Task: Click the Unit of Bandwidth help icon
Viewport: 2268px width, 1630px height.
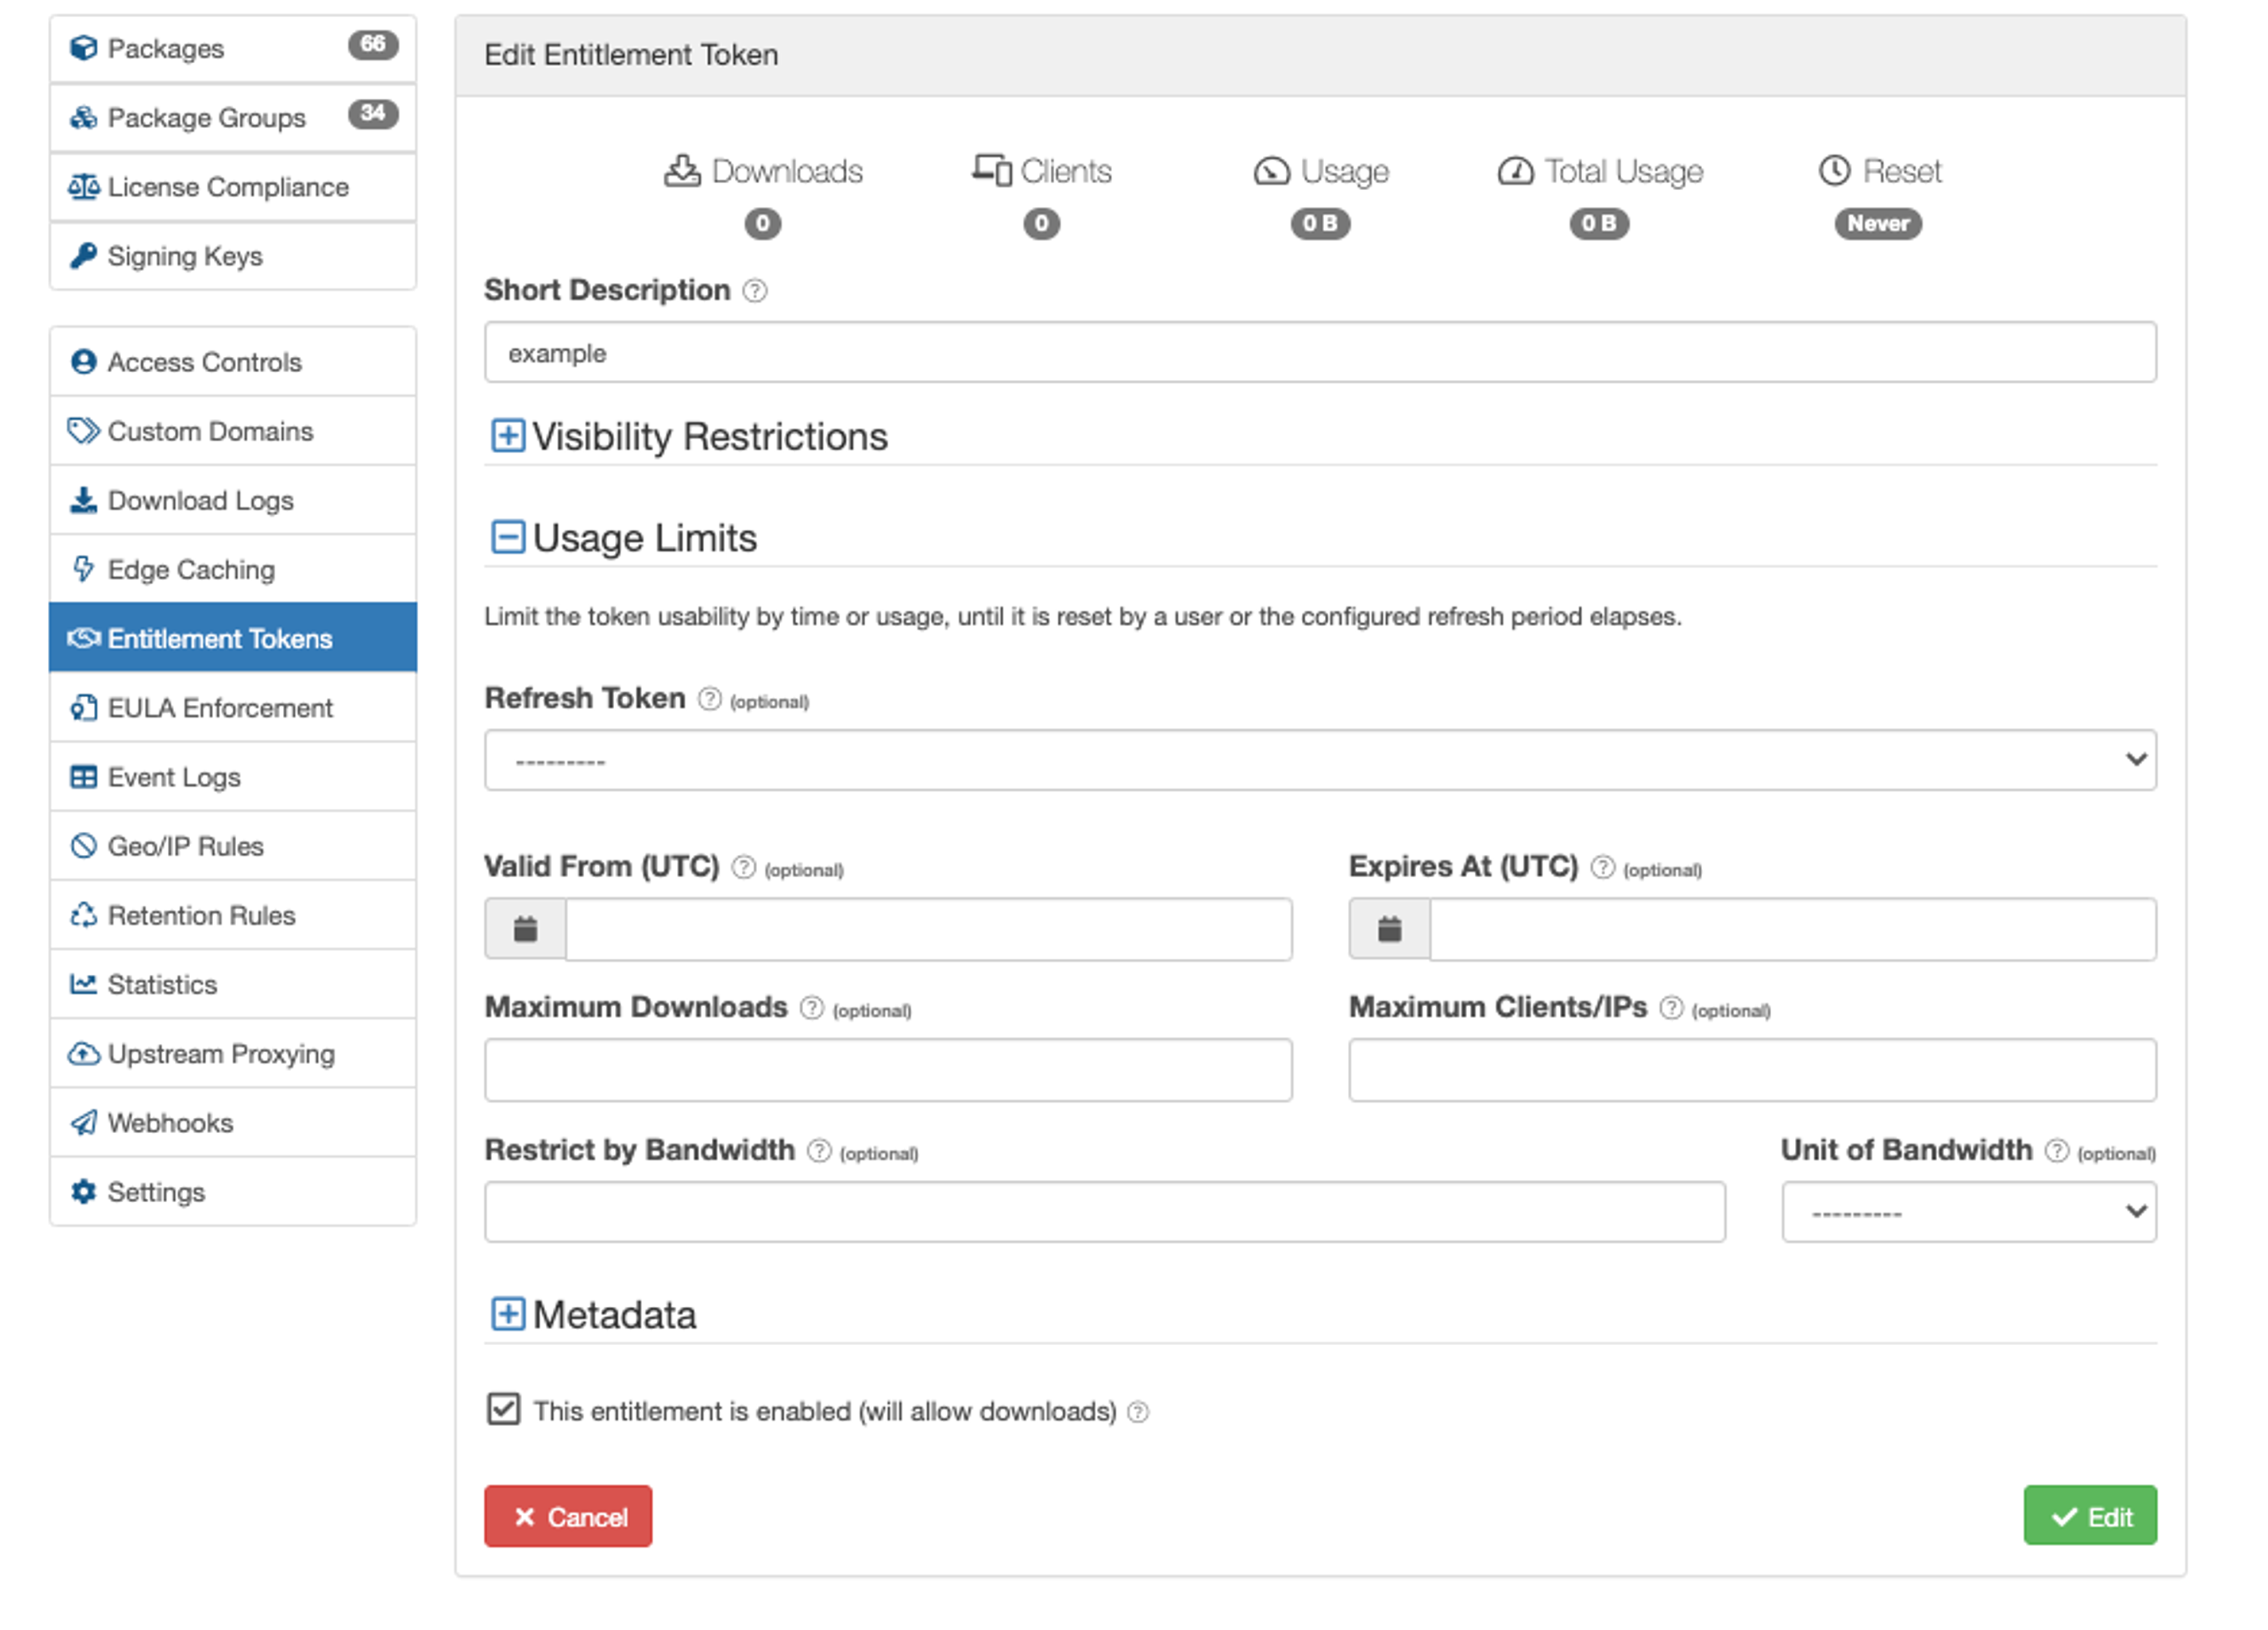Action: click(2057, 1151)
